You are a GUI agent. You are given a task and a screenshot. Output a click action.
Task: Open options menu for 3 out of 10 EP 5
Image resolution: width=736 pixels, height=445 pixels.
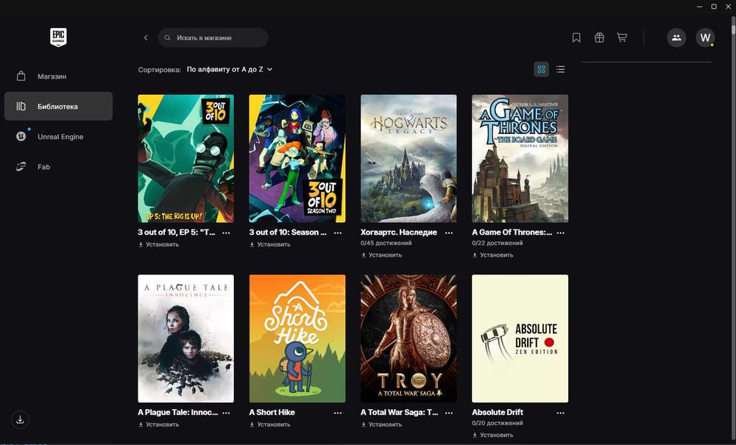coord(226,232)
